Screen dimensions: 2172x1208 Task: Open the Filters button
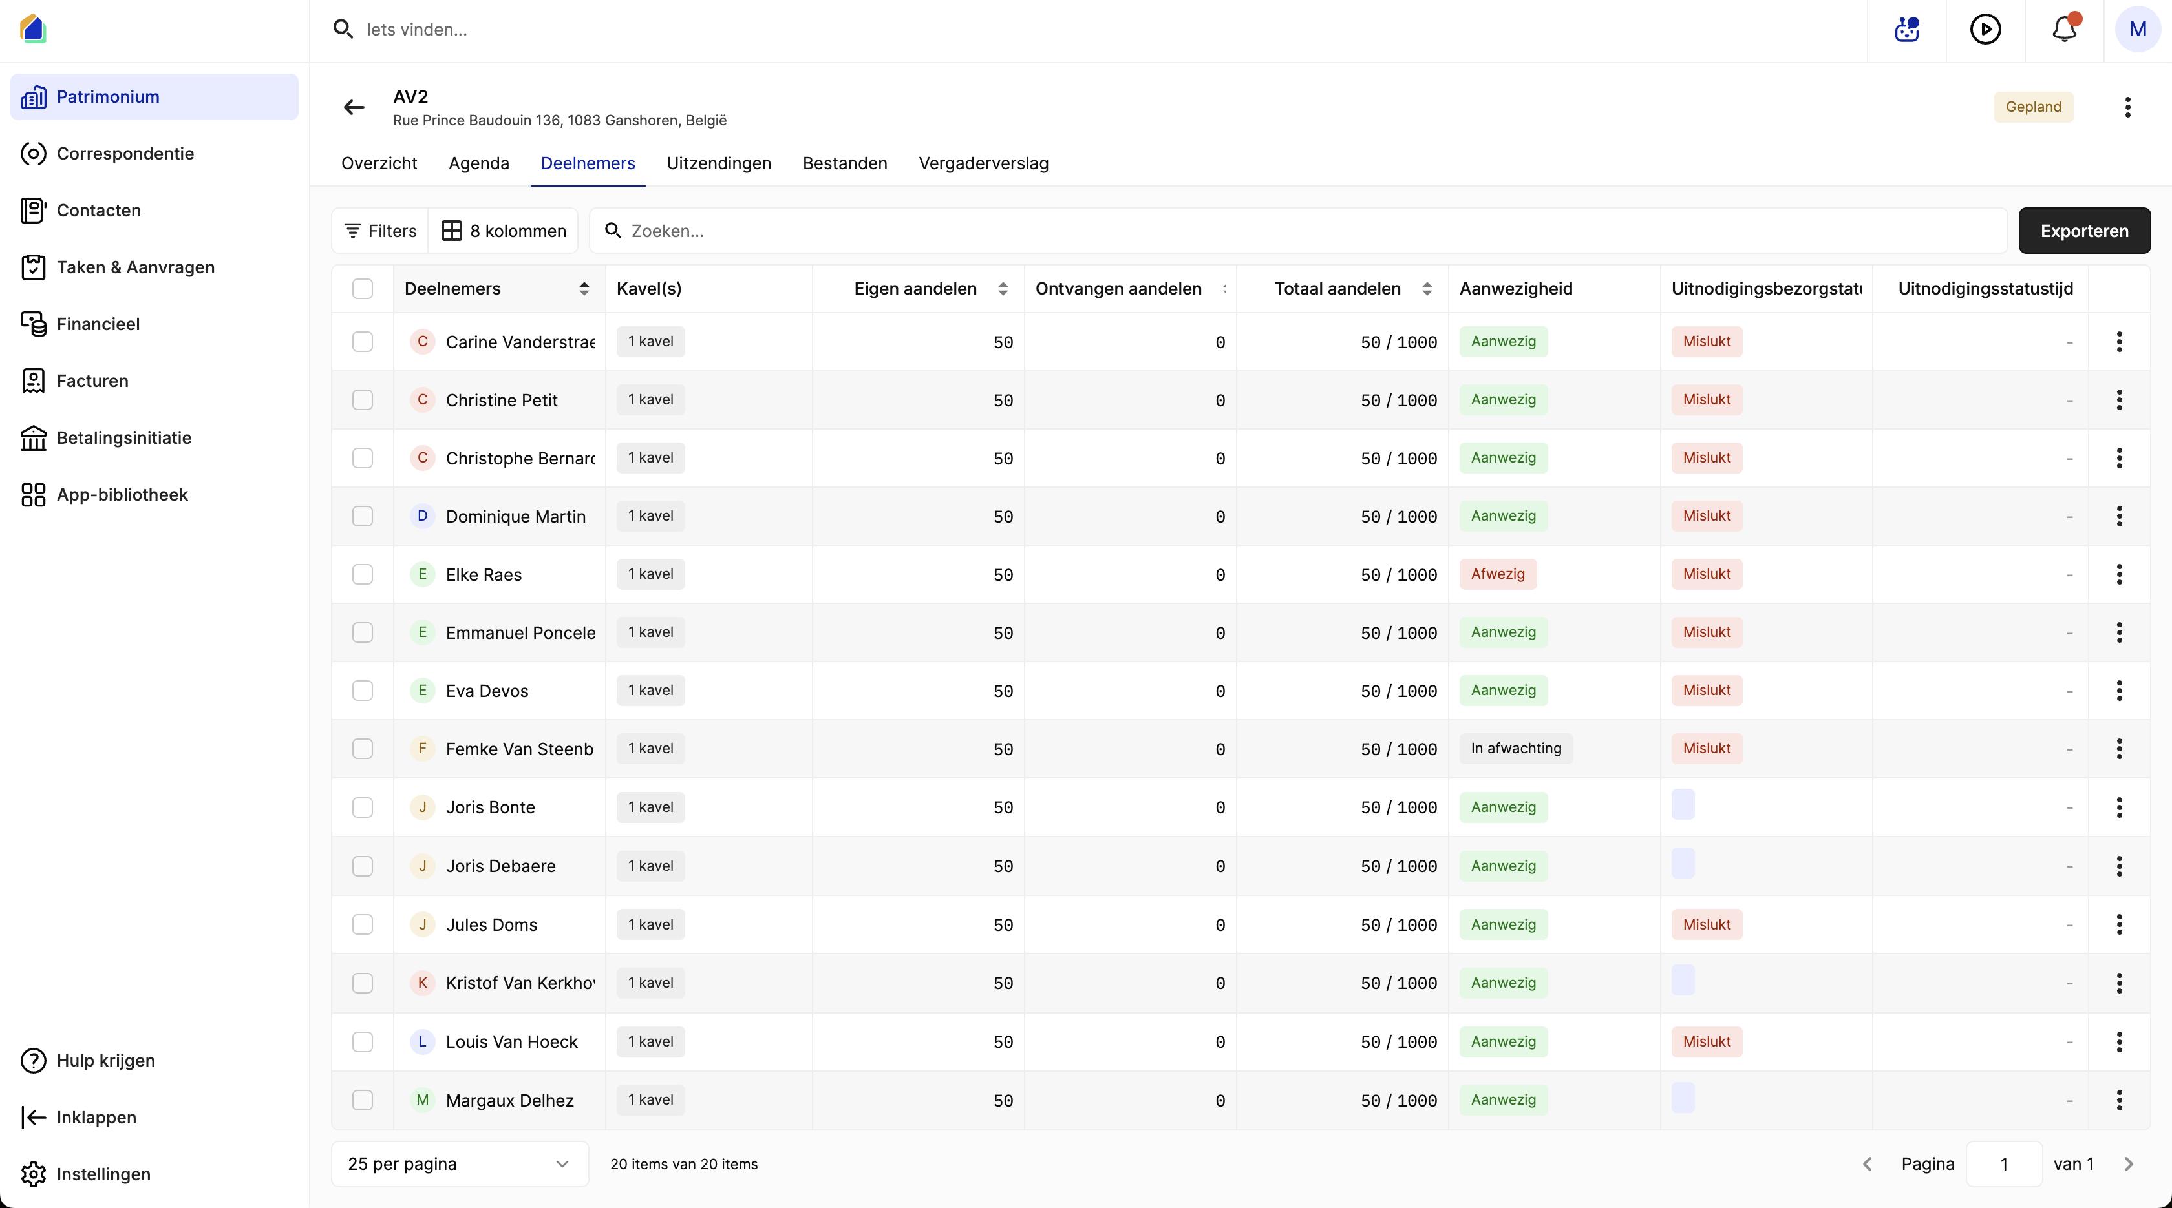[x=380, y=231]
